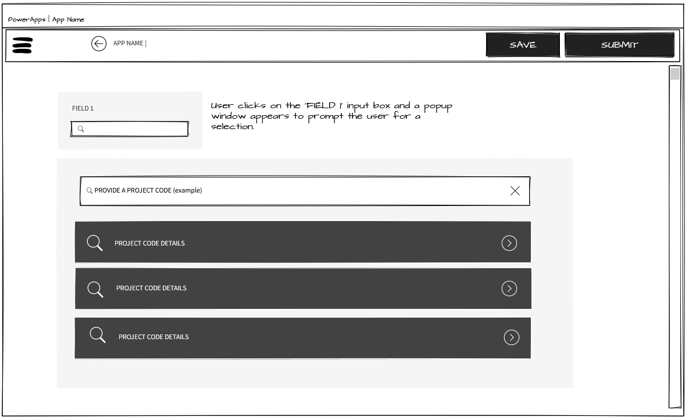This screenshot has height=420, width=689.
Task: Select the first PROJECT CODE DETAILS label
Action: click(149, 243)
